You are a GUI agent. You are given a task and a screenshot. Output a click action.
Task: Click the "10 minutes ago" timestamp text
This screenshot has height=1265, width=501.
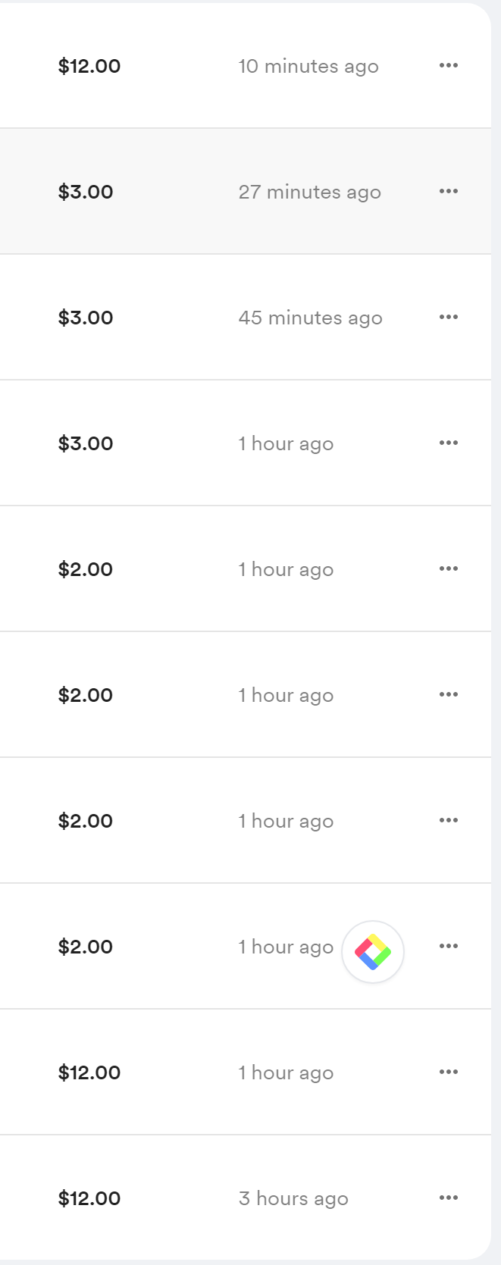[x=308, y=66]
